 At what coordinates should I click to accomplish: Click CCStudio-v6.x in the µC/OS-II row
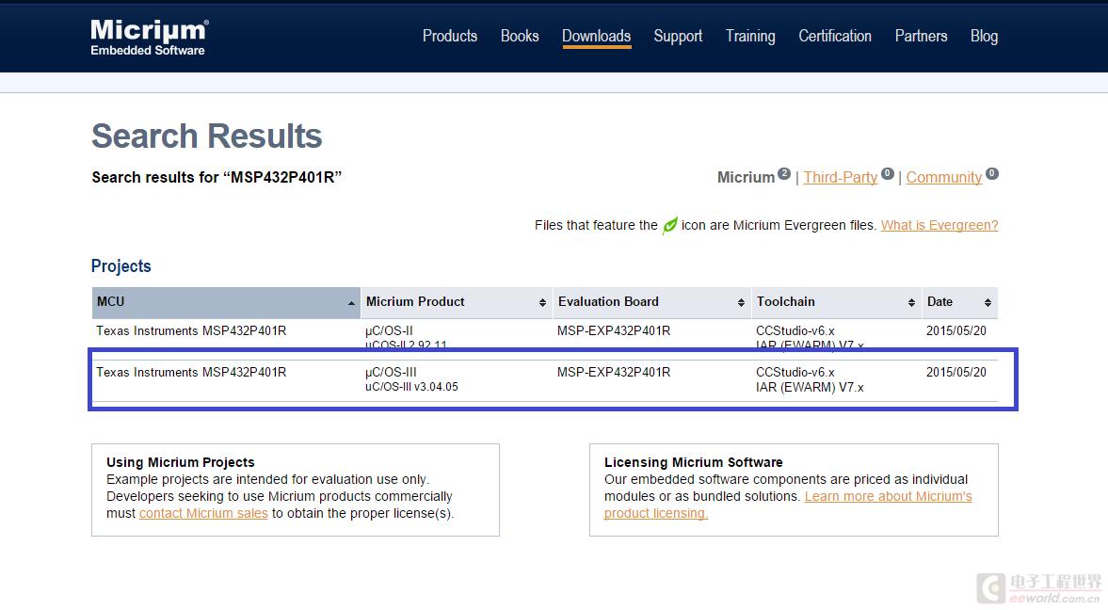tap(795, 330)
